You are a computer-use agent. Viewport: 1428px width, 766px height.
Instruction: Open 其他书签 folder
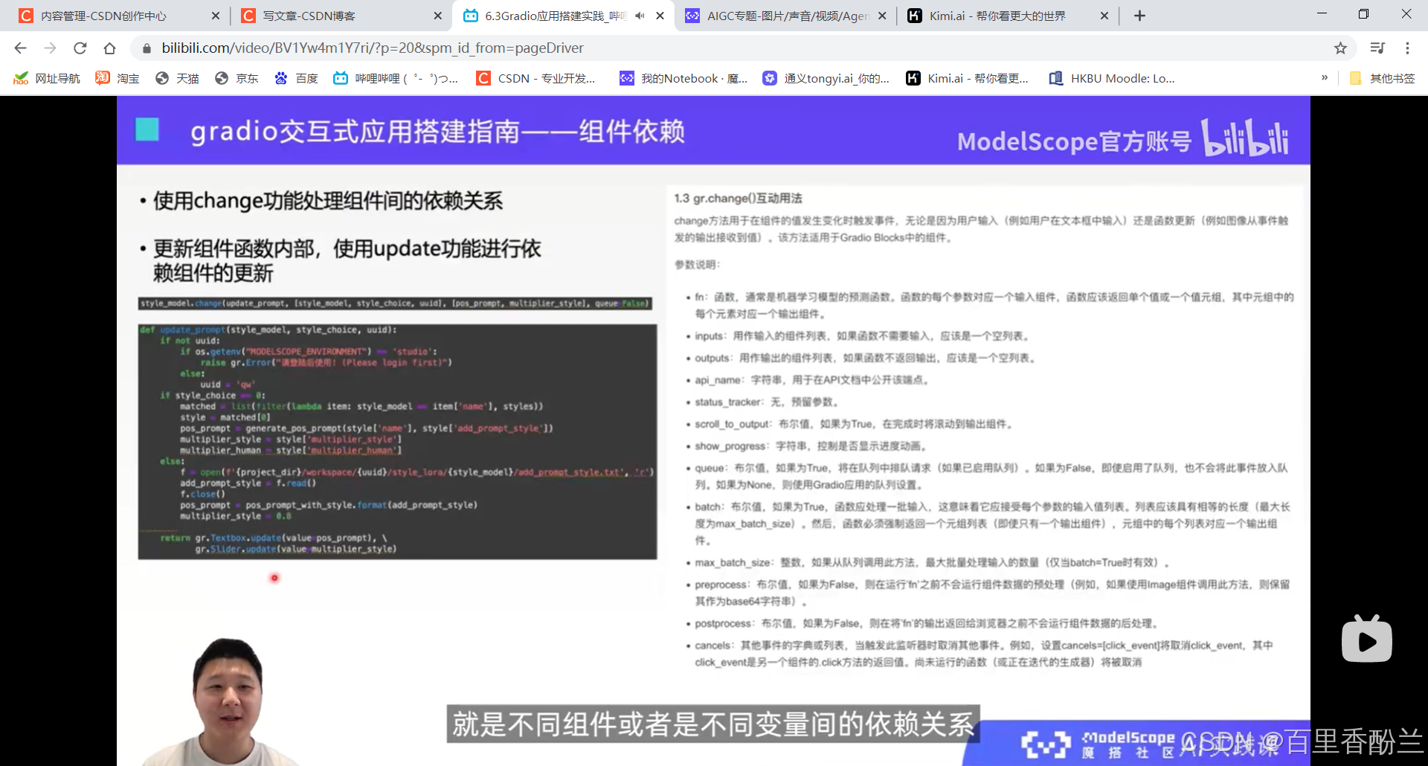pyautogui.click(x=1382, y=78)
